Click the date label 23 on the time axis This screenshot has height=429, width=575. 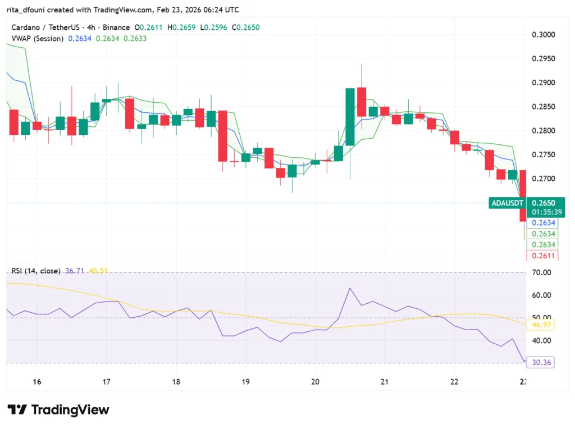[x=523, y=381]
